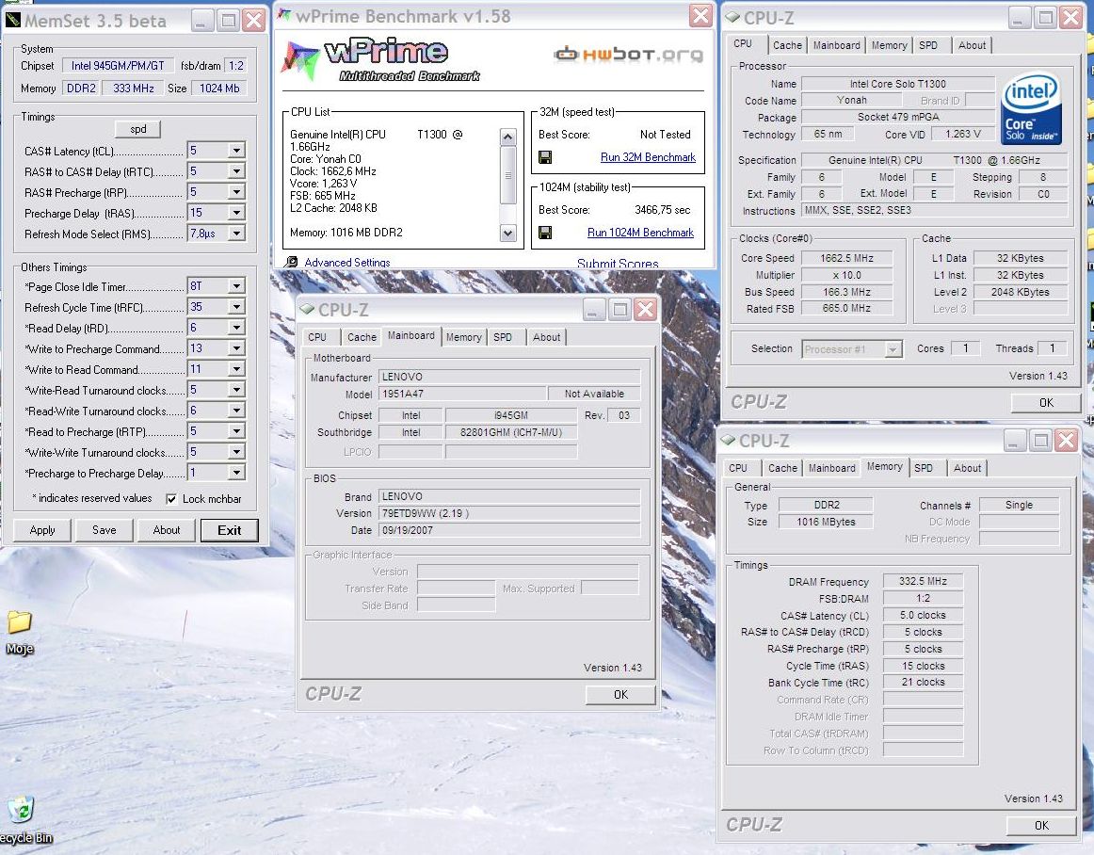Viewport: 1094px width, 855px height.
Task: Click the CPU-Z Mainboard window title icon
Action: [x=306, y=309]
